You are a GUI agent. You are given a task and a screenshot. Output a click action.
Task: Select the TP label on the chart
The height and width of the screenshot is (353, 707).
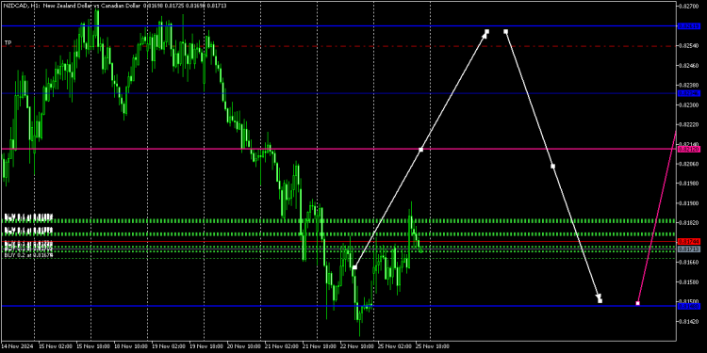(x=8, y=42)
